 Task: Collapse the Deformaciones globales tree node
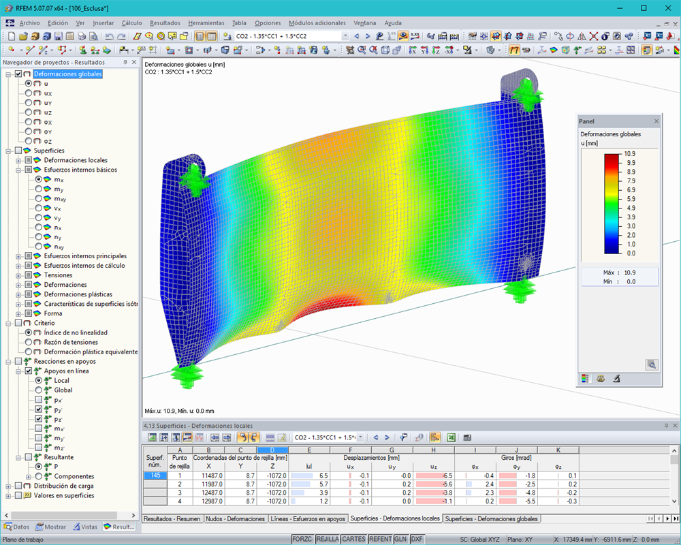[8, 74]
